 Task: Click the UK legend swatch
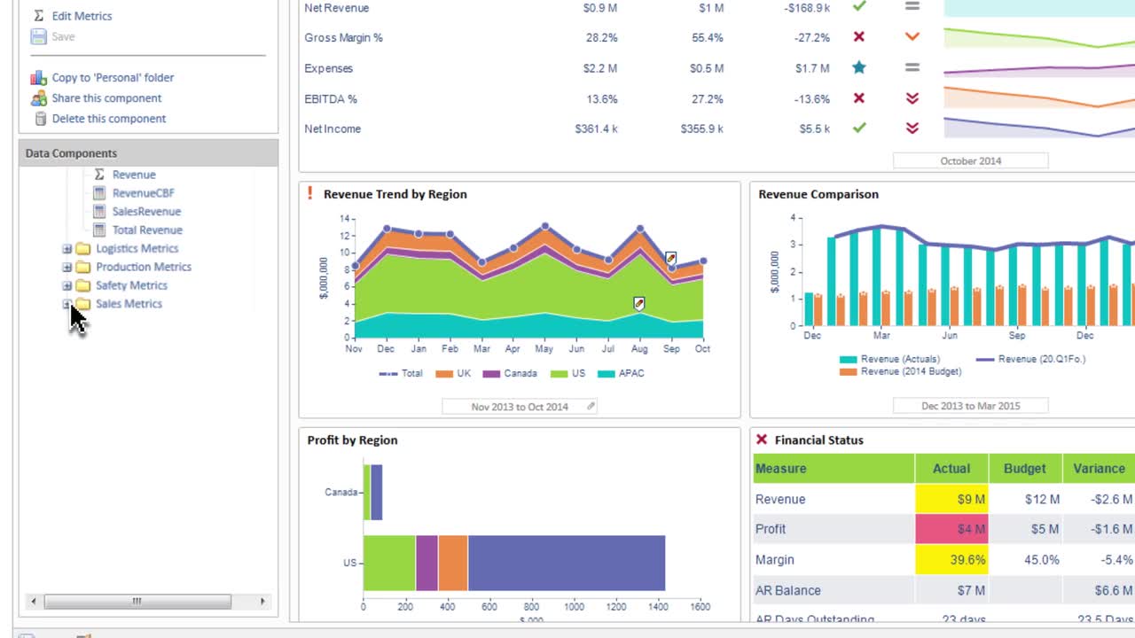[x=444, y=374]
